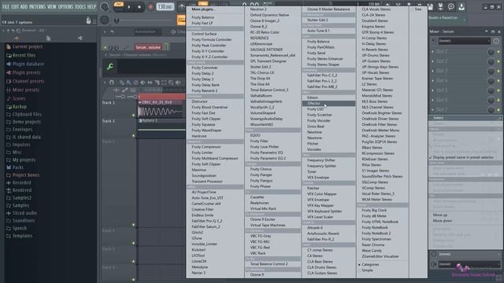Open the Scores browser entry
This screenshot has height=283, width=504.
19,98
